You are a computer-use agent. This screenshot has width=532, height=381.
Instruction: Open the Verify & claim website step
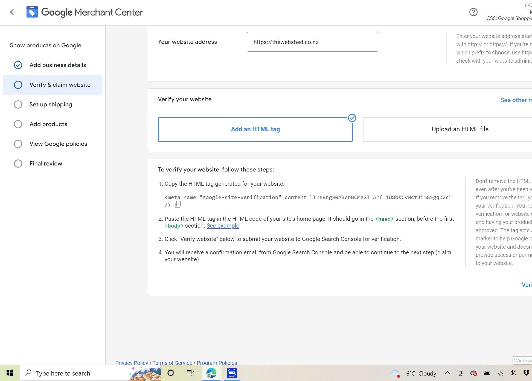[60, 85]
